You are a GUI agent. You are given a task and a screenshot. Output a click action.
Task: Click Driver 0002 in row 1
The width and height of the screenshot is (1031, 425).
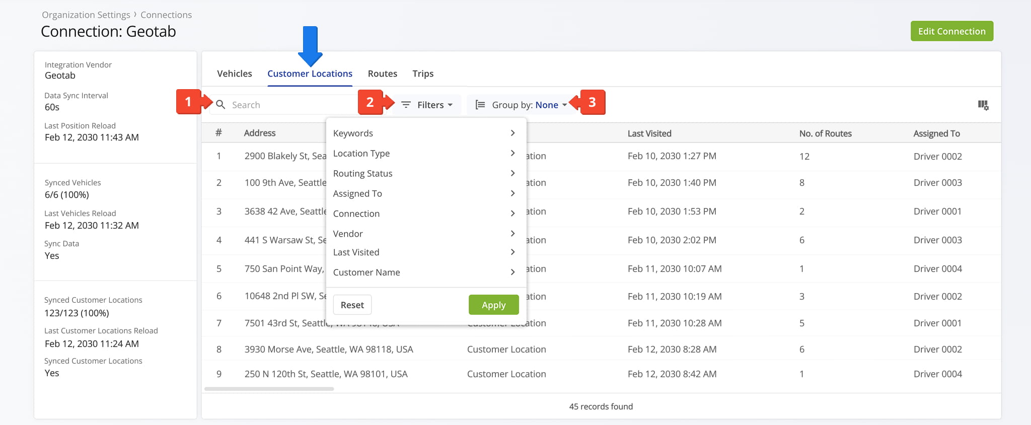(x=938, y=157)
